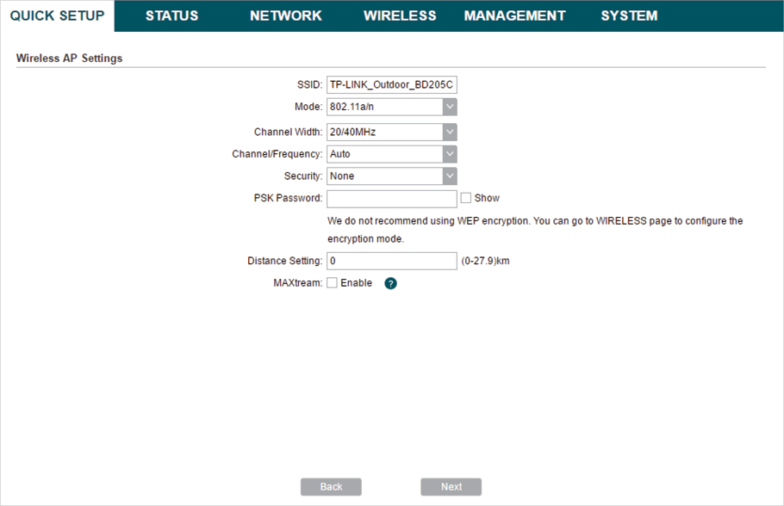Expand the Channel Width dropdown
The width and height of the screenshot is (784, 506).
point(391,133)
